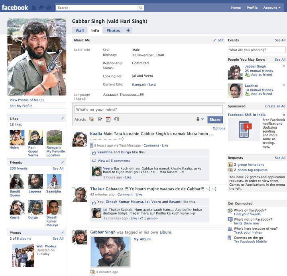The image size is (287, 276).
Task: Edit Likes section with pencil icon
Action: (62, 119)
